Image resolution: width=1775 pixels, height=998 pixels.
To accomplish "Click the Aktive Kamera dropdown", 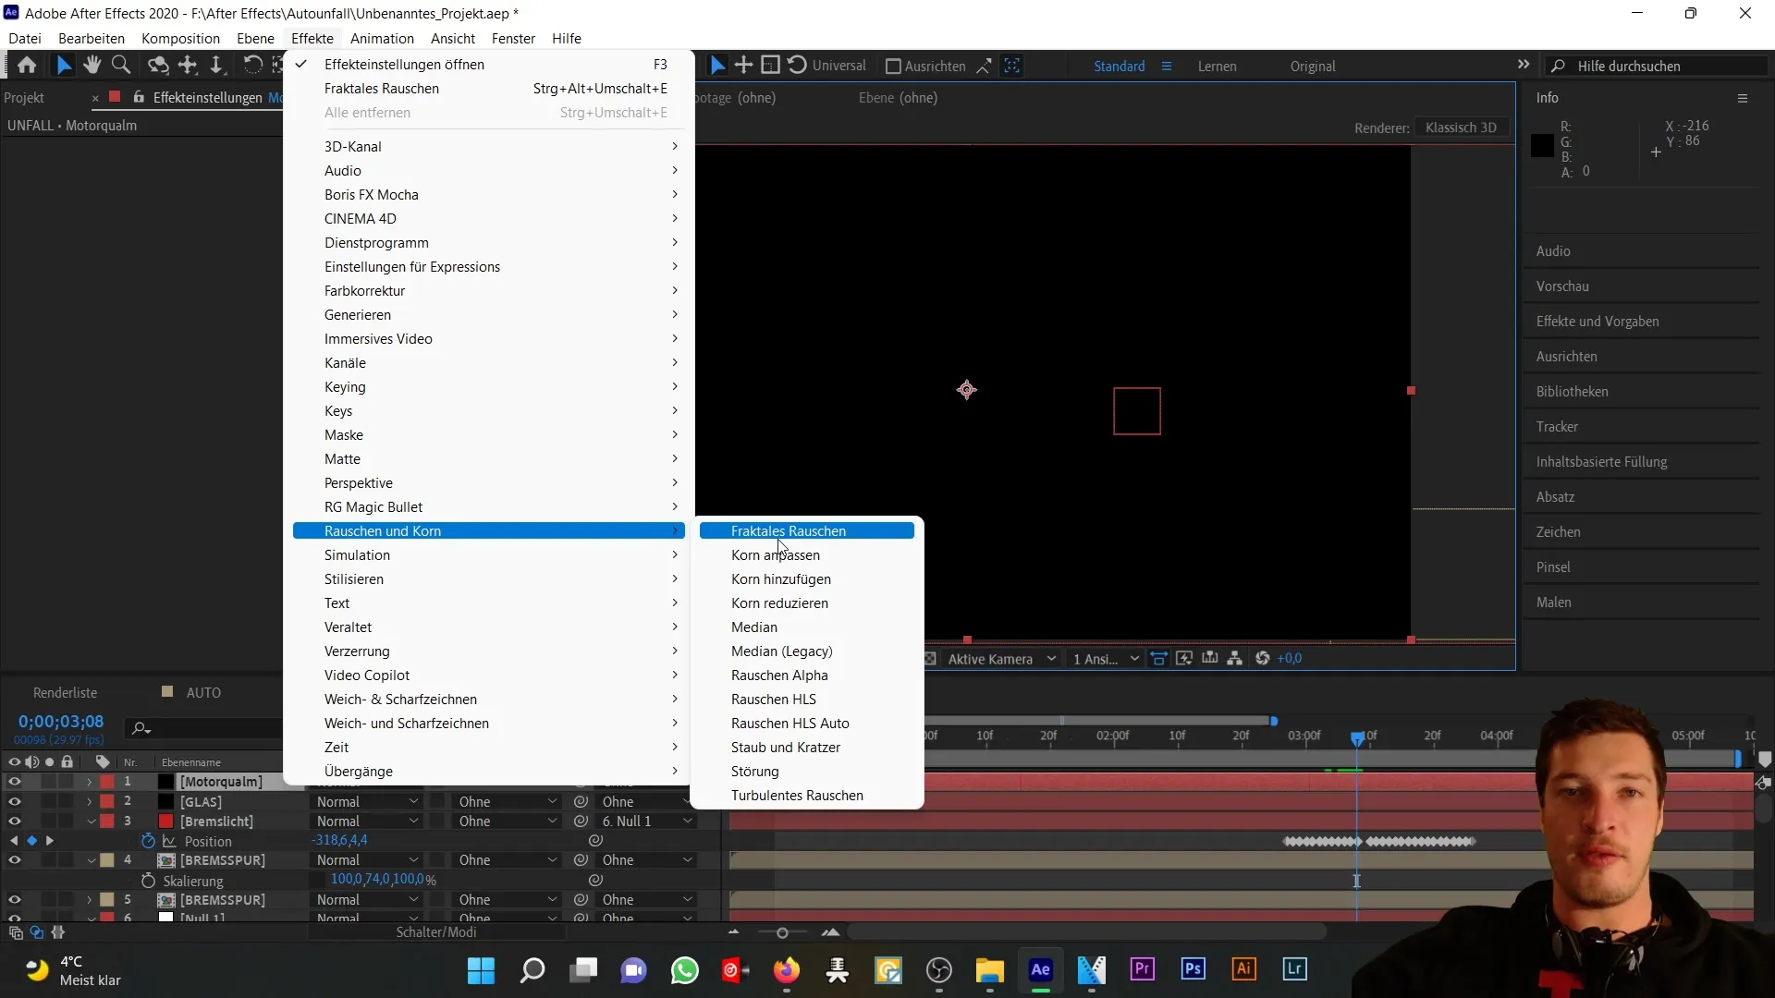I will point(1001,658).
